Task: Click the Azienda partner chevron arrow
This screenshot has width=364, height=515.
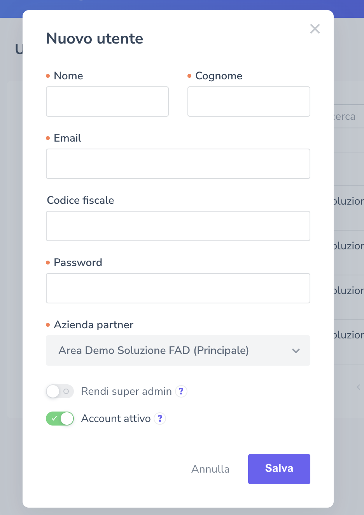Action: (296, 350)
